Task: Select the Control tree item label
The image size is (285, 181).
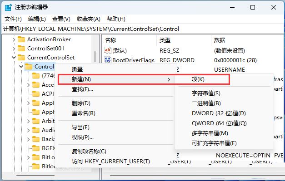Action: [44, 67]
